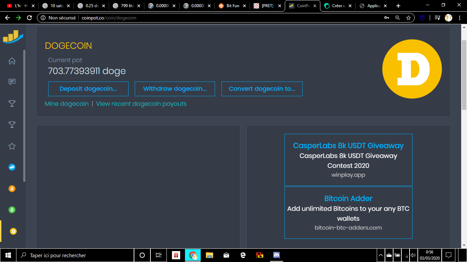Open the blue shield extension icon

click(422, 18)
